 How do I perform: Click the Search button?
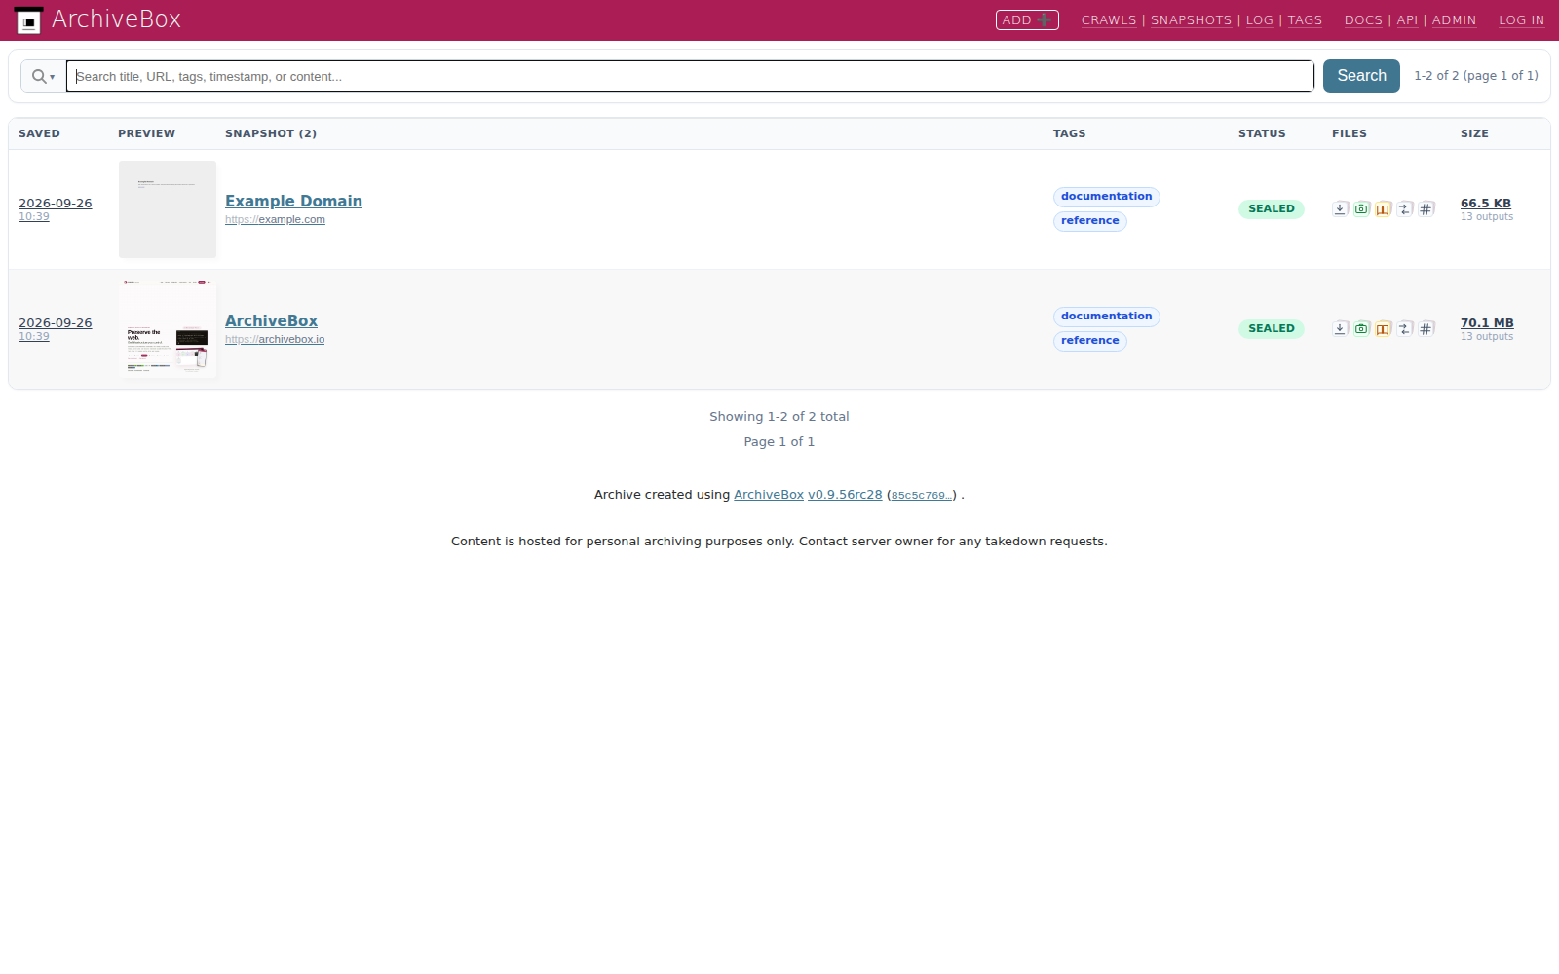(1361, 76)
